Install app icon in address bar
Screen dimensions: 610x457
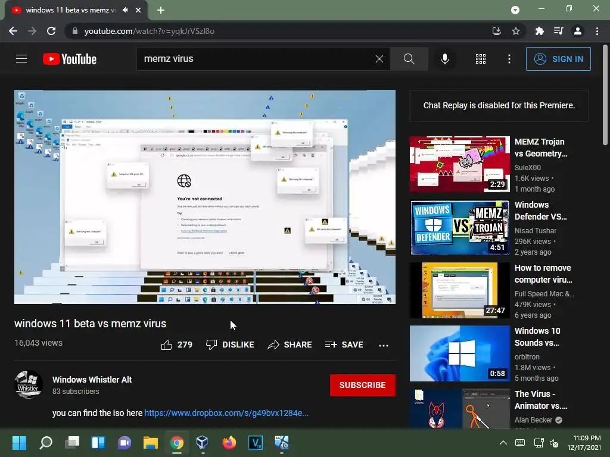(497, 31)
